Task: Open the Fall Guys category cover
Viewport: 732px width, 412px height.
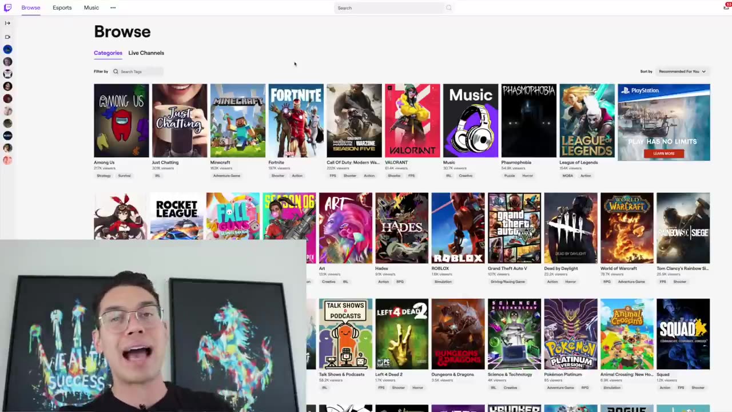Action: 233,216
